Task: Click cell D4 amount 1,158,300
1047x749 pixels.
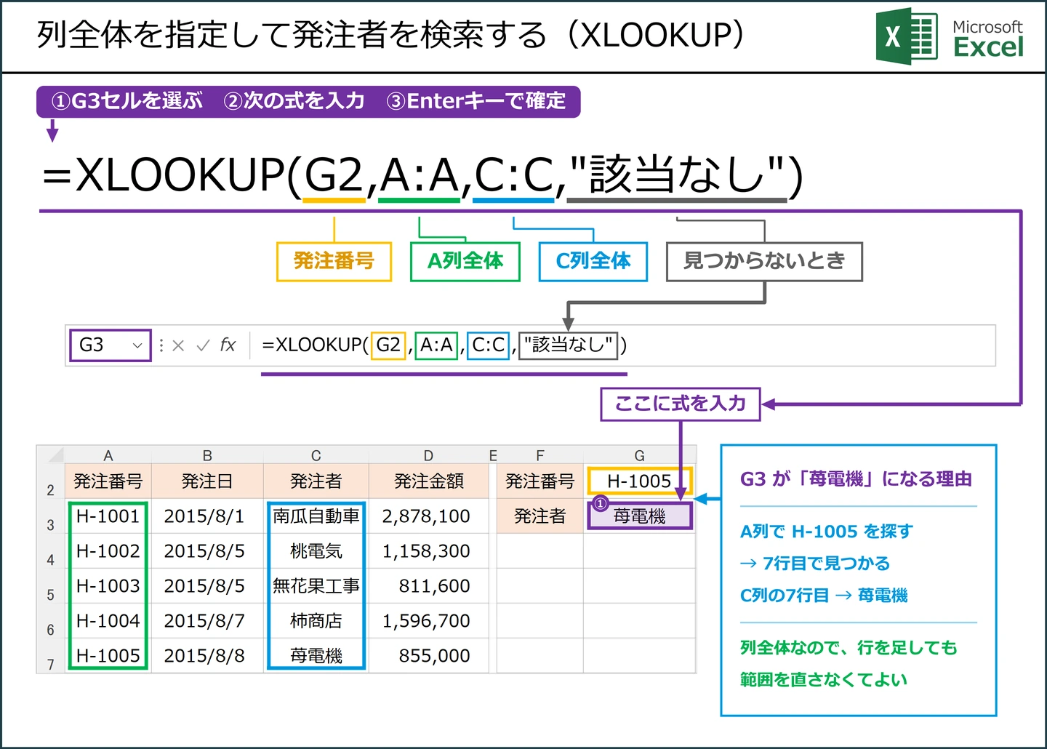Action: [428, 551]
